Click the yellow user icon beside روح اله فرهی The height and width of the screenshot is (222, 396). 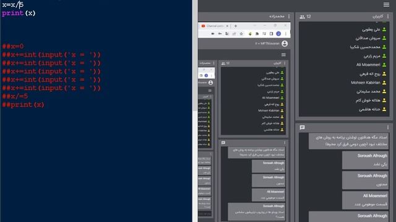coord(384,74)
